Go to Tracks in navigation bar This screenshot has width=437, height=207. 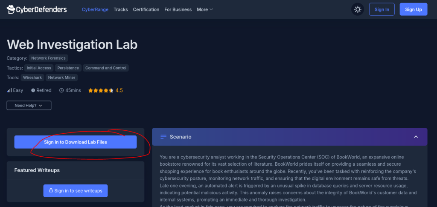(x=121, y=9)
